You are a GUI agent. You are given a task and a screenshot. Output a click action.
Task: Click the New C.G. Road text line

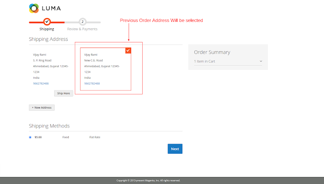(x=93, y=61)
